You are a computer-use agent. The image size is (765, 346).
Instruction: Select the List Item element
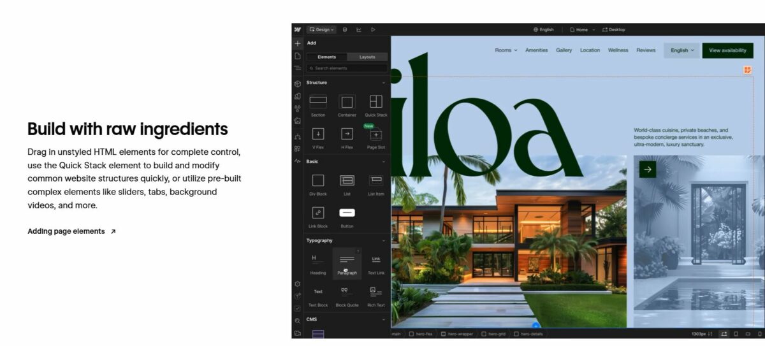[376, 184]
